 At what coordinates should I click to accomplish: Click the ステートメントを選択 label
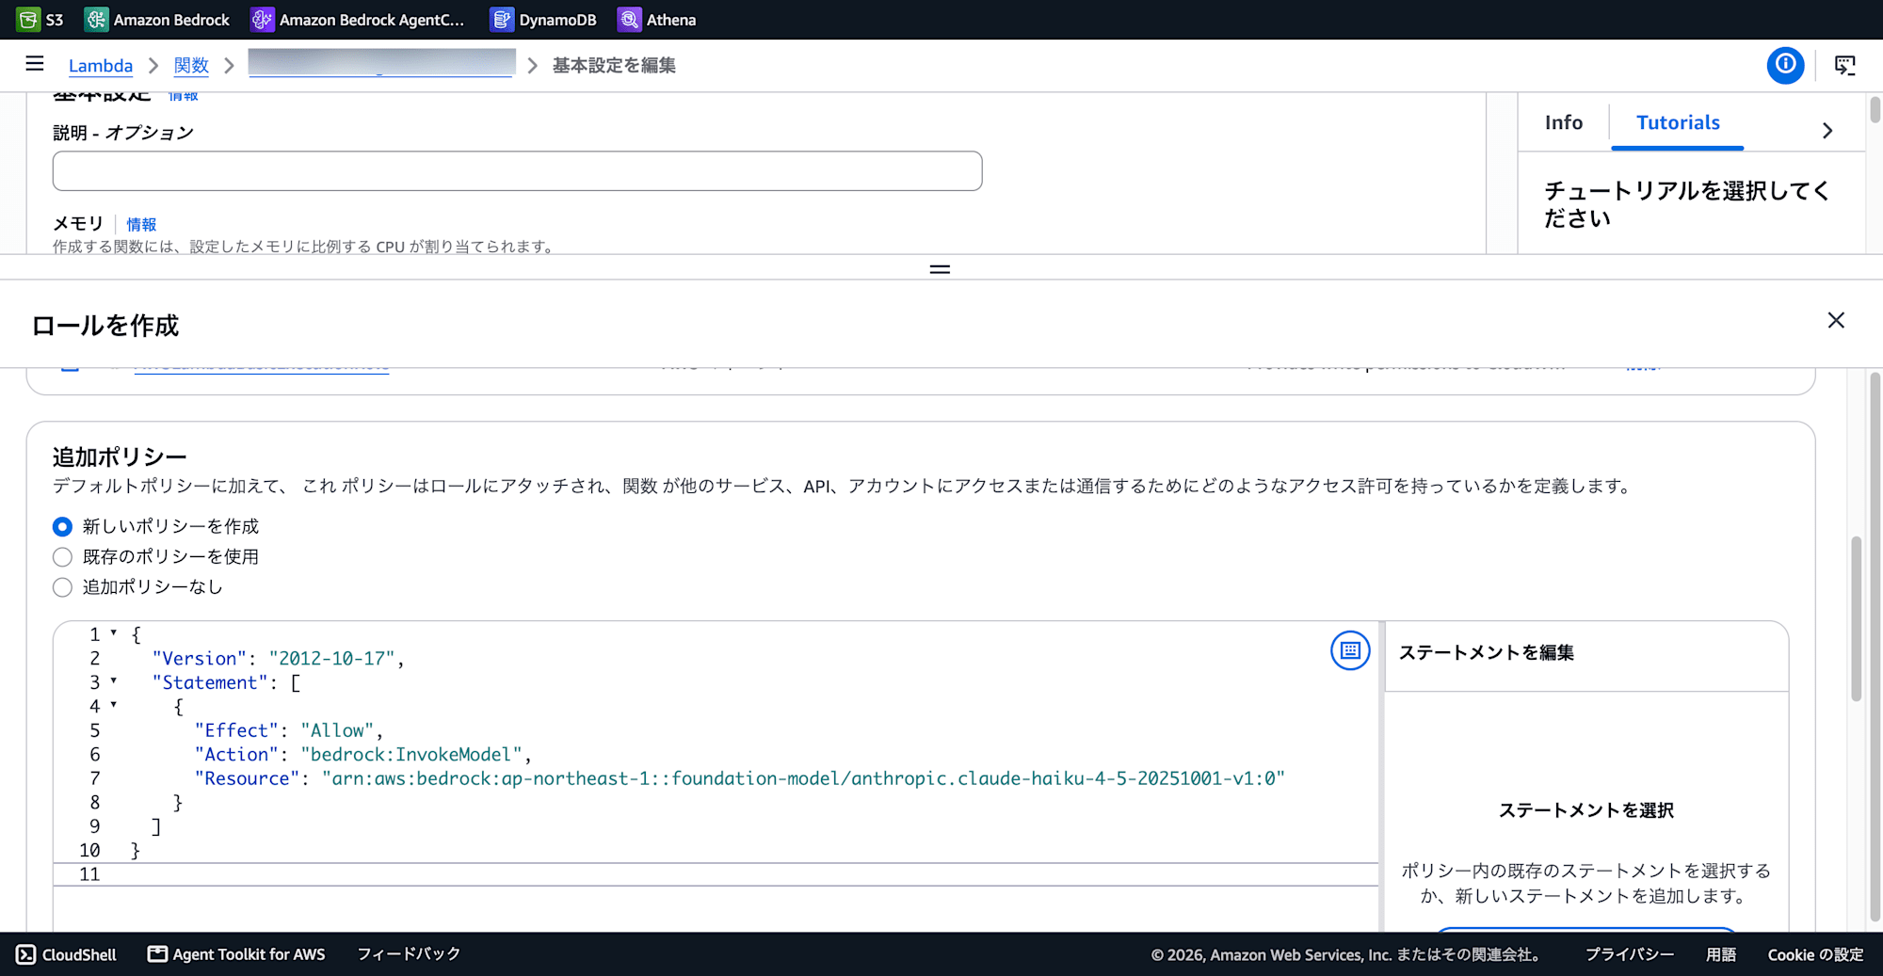coord(1586,810)
